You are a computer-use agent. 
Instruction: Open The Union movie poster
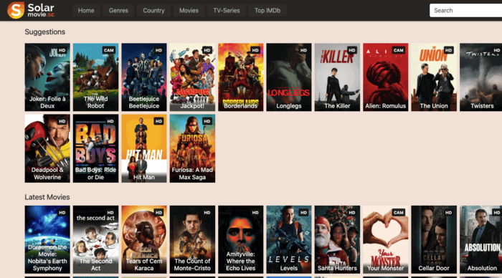click(434, 77)
